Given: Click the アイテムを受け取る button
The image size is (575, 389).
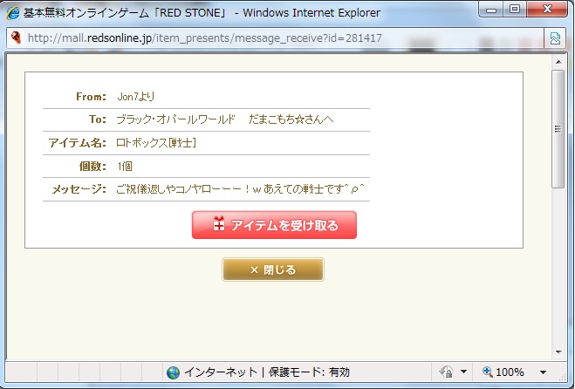Looking at the screenshot, I should (274, 225).
